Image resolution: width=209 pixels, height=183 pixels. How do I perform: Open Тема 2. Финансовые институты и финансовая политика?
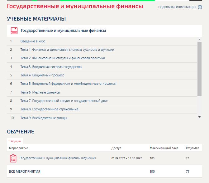(x=63, y=58)
